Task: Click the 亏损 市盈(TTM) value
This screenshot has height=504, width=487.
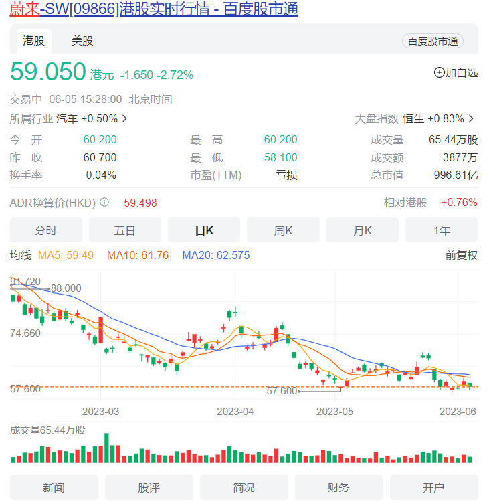Action: tap(286, 175)
